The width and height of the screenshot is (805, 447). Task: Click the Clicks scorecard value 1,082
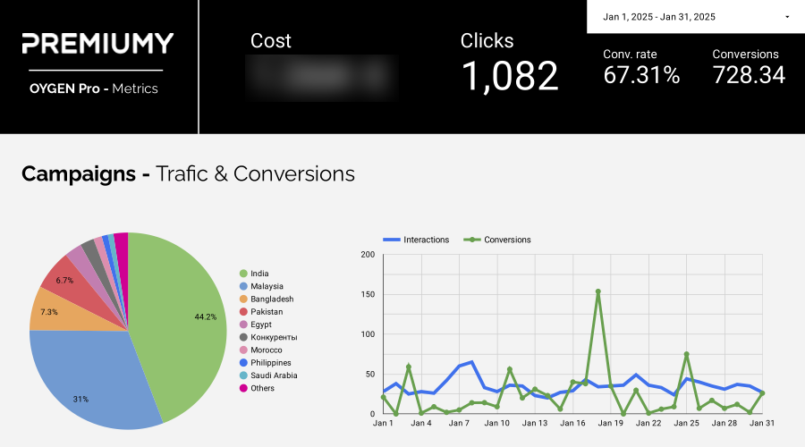[x=510, y=76]
